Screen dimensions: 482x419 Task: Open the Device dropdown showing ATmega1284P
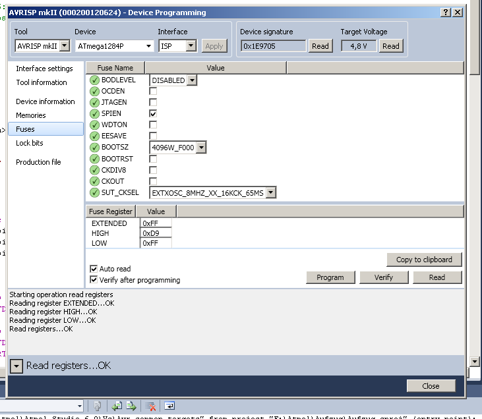(x=148, y=46)
